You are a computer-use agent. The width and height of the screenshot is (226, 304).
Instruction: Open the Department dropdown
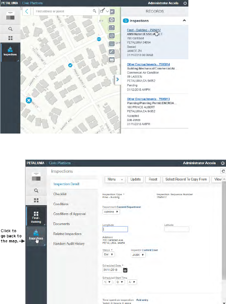click(x=111, y=212)
